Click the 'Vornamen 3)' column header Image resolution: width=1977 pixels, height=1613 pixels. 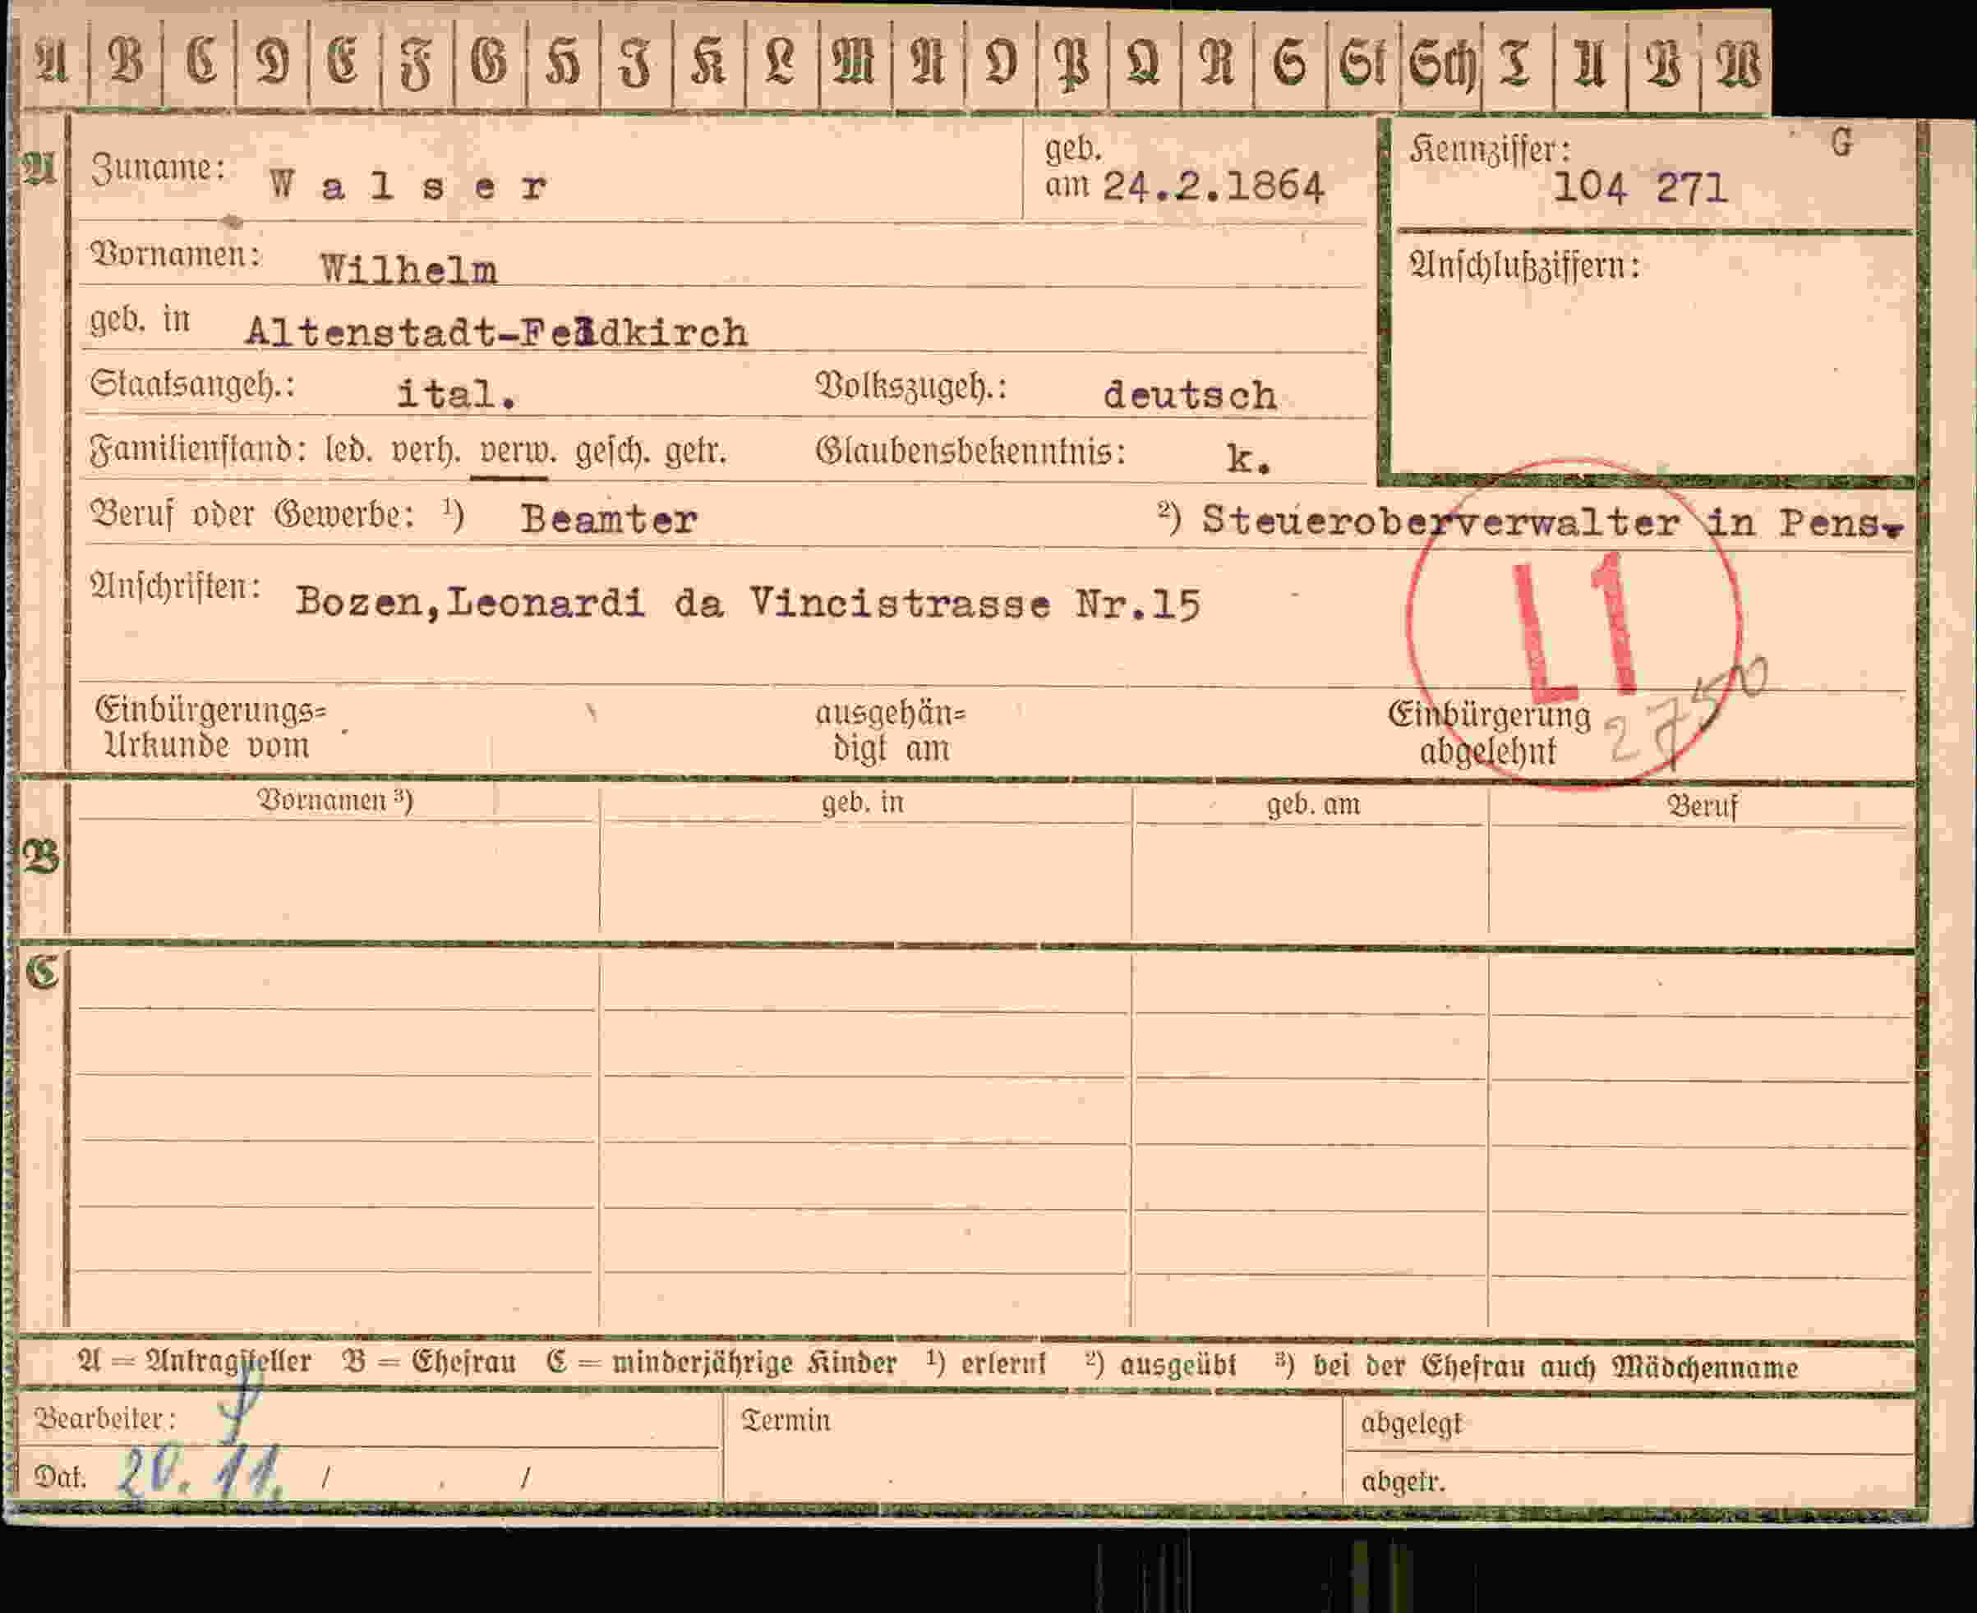coord(334,800)
